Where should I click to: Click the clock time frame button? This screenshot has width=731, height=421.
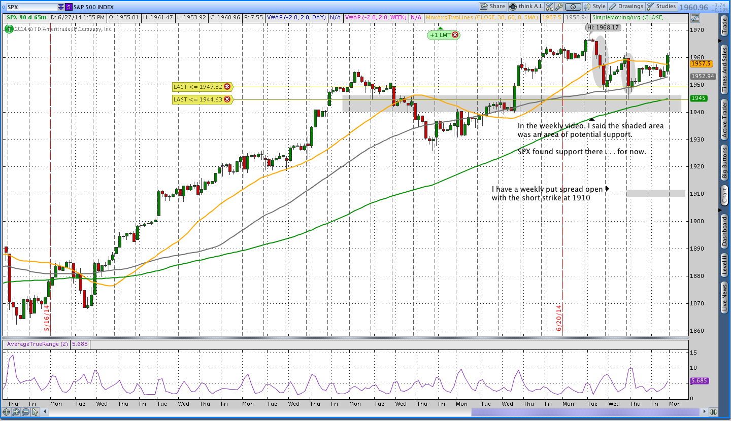573,7
